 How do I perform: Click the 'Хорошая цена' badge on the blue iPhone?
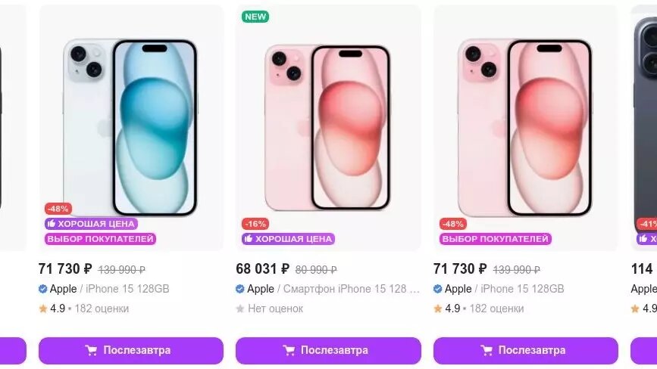[92, 224]
